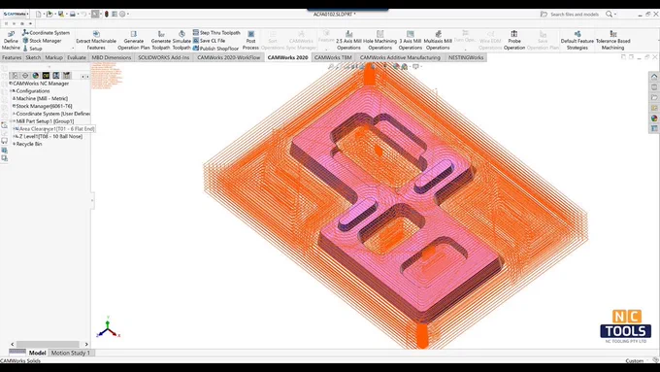Click Probe Operation

(514, 41)
